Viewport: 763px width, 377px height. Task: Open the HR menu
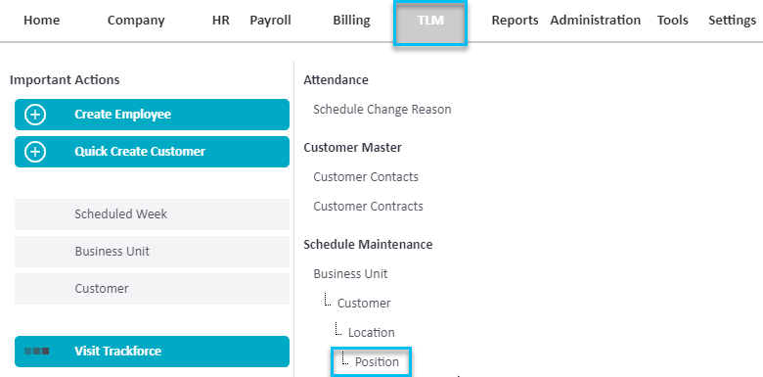[x=221, y=21]
